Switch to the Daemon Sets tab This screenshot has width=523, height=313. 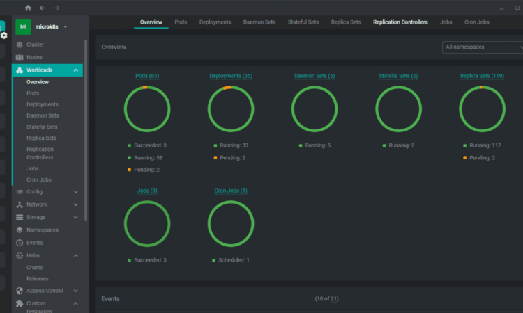pyautogui.click(x=259, y=22)
